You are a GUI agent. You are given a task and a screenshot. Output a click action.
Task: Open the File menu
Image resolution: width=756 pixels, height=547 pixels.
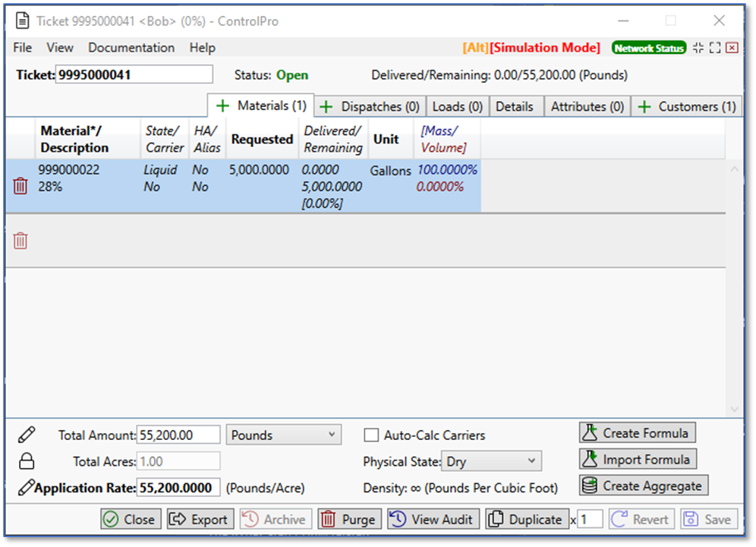23,48
